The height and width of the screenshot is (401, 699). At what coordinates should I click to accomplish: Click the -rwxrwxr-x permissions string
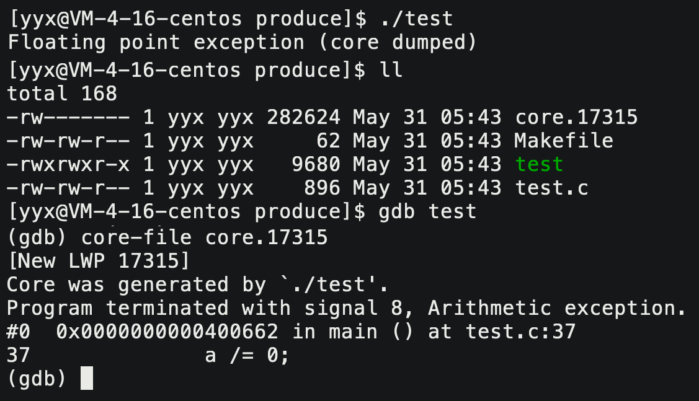point(68,164)
